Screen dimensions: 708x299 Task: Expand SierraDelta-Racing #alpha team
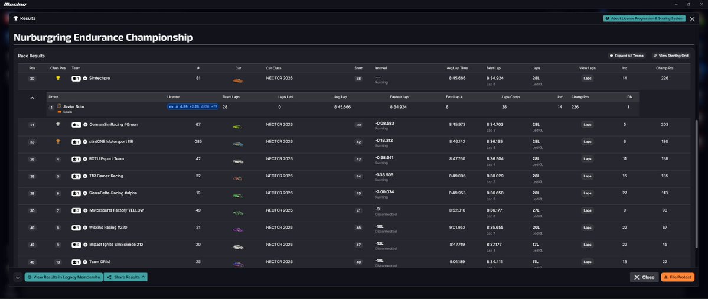tap(85, 193)
